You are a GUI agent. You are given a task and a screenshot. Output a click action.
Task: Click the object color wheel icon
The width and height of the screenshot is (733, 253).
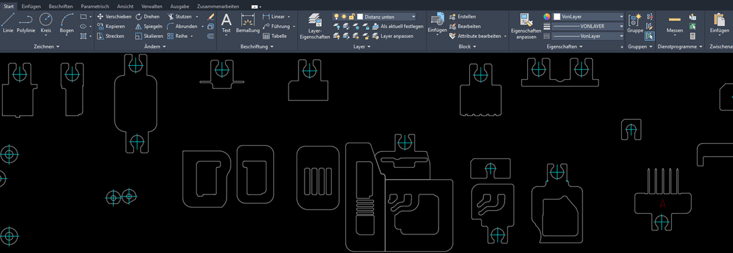[547, 17]
